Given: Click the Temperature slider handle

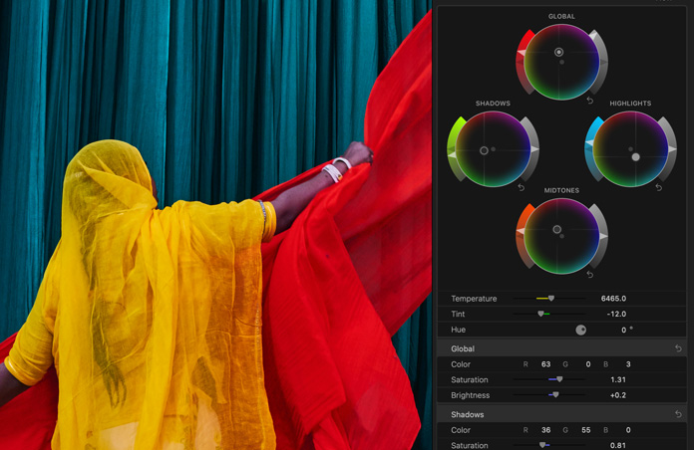Looking at the screenshot, I should (551, 298).
